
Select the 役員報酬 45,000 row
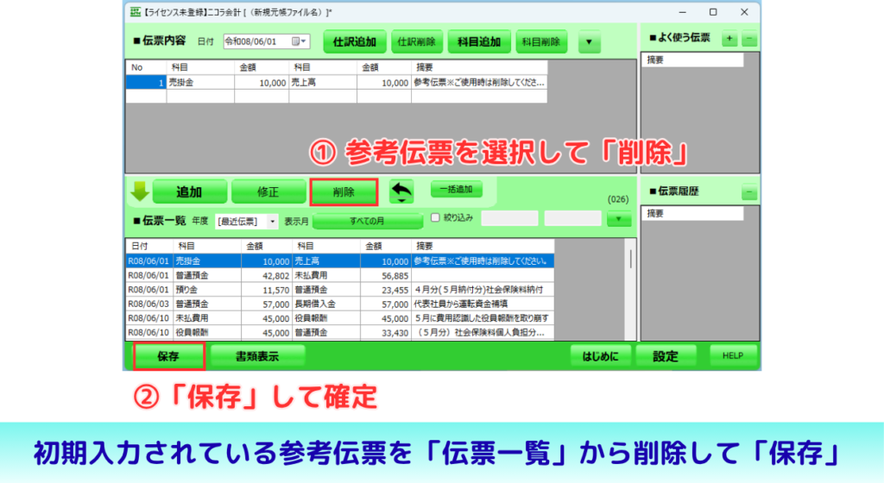tap(340, 332)
